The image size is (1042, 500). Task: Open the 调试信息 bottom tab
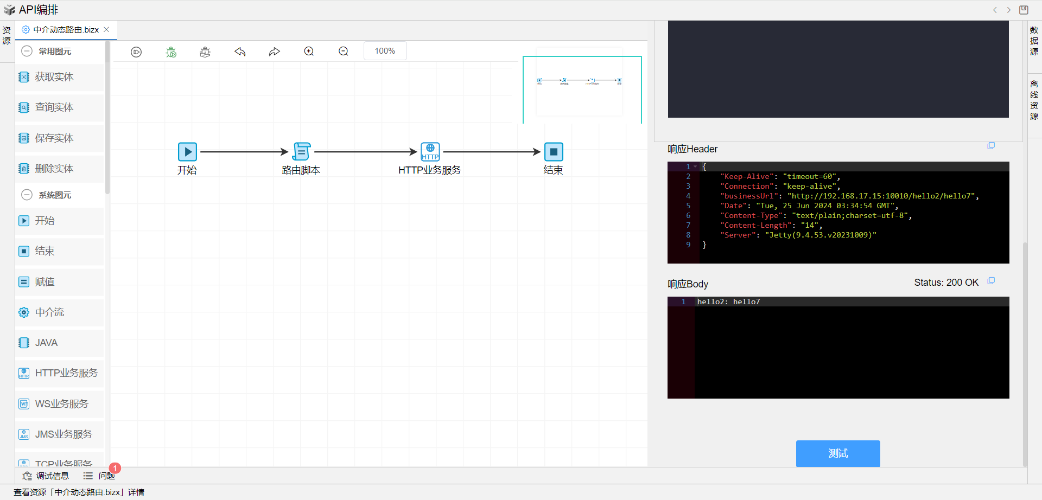point(46,476)
